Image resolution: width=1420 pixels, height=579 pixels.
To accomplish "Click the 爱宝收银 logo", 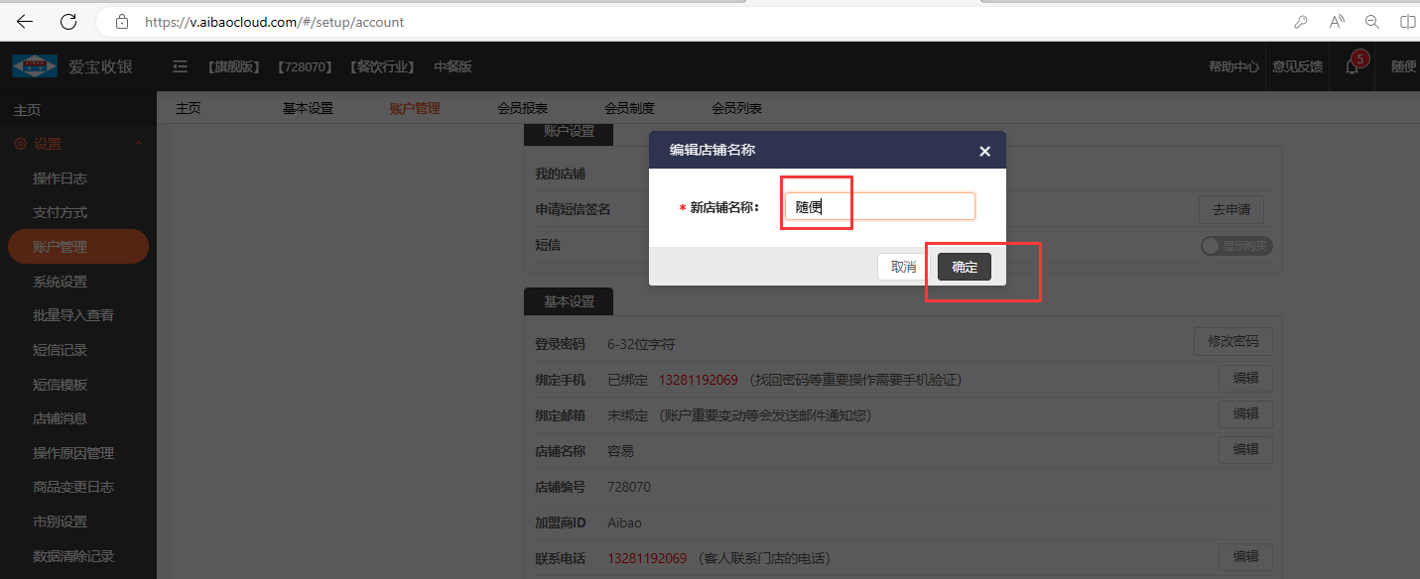I will click(x=35, y=66).
